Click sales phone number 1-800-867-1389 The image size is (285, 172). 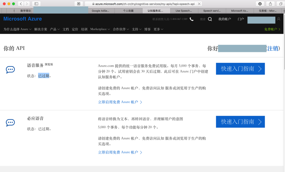[x=179, y=19]
